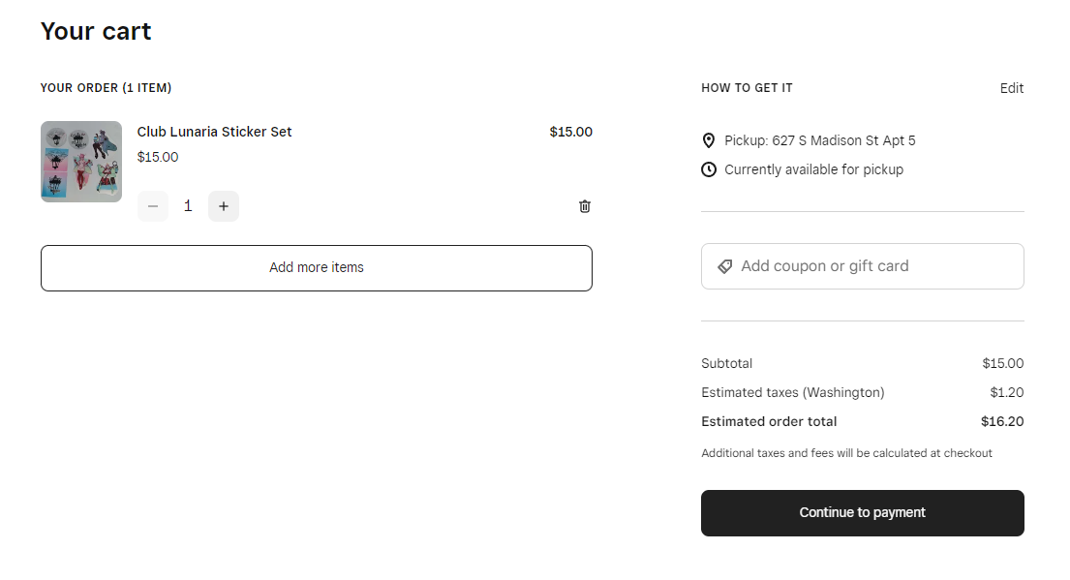Click the pickup address 627 S Madison St
Screen dimensions: 1070x580
click(819, 140)
